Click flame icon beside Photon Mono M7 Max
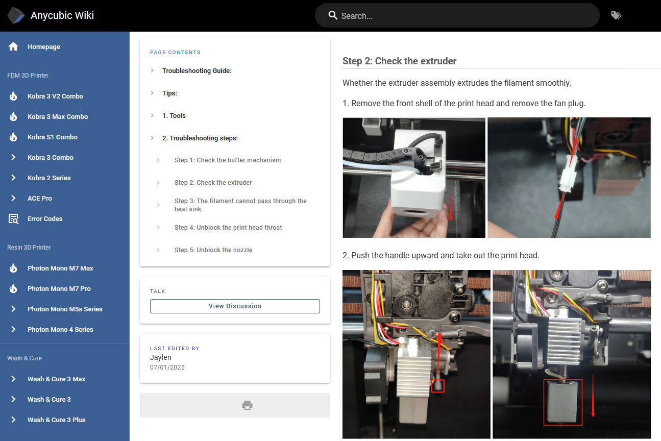This screenshot has height=441, width=661. coord(13,268)
